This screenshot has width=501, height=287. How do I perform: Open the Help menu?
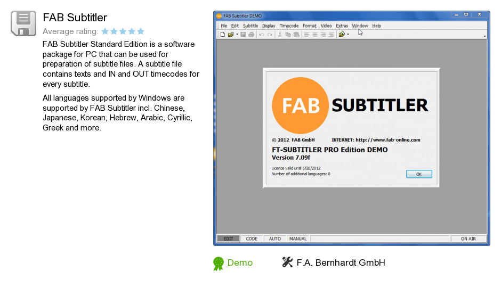point(376,26)
